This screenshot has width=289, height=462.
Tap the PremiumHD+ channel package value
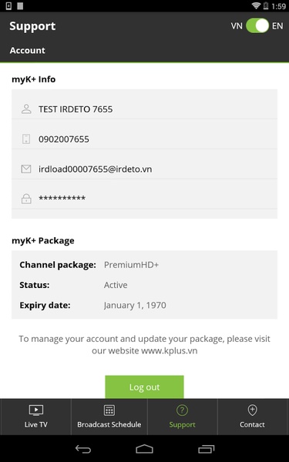(x=131, y=265)
